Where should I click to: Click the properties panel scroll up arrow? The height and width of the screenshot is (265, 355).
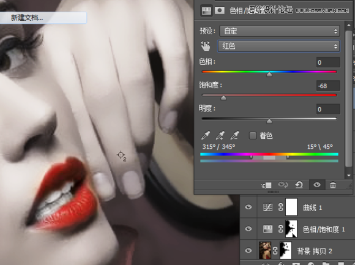(x=349, y=25)
